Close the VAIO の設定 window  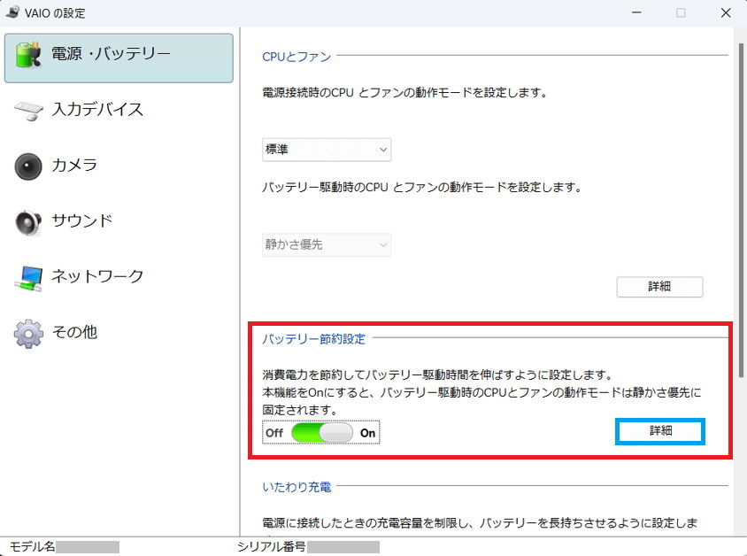pos(726,13)
